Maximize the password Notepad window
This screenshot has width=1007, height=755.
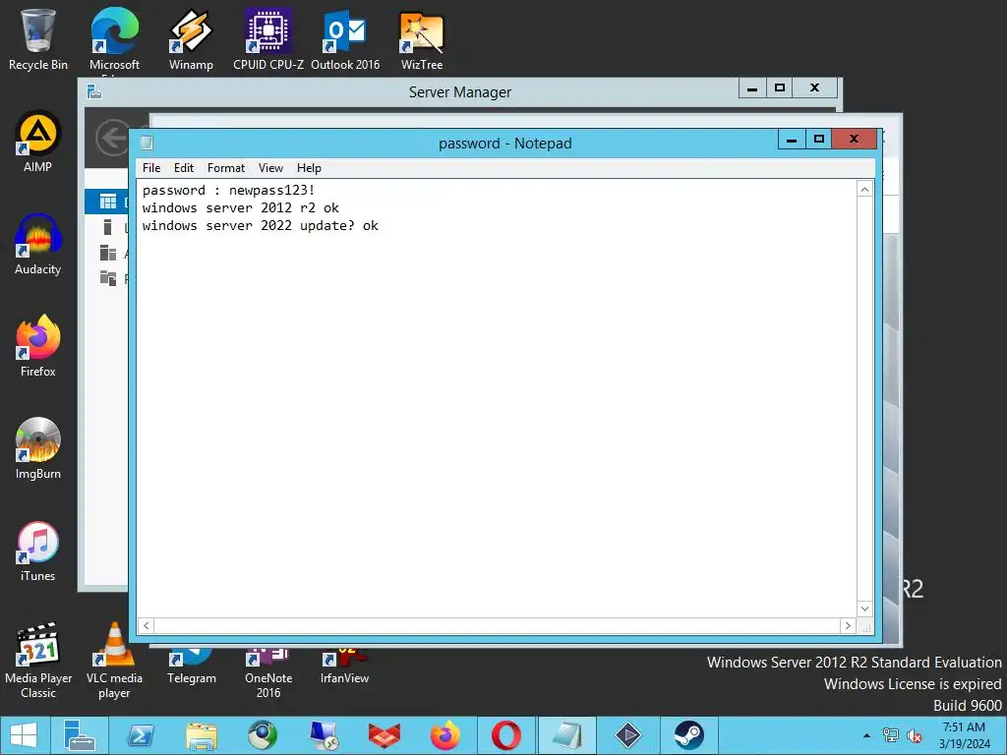coord(819,139)
